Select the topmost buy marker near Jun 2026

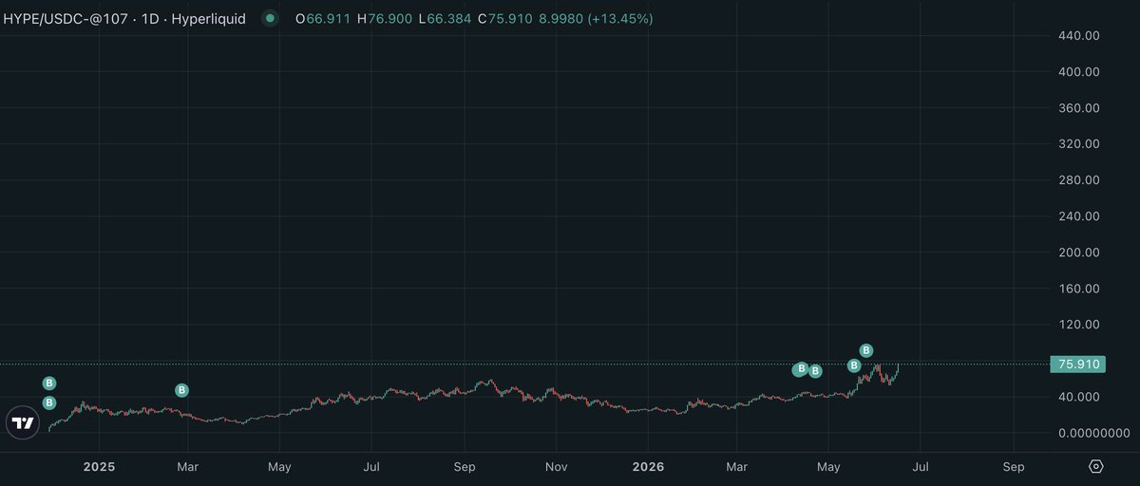click(x=865, y=350)
